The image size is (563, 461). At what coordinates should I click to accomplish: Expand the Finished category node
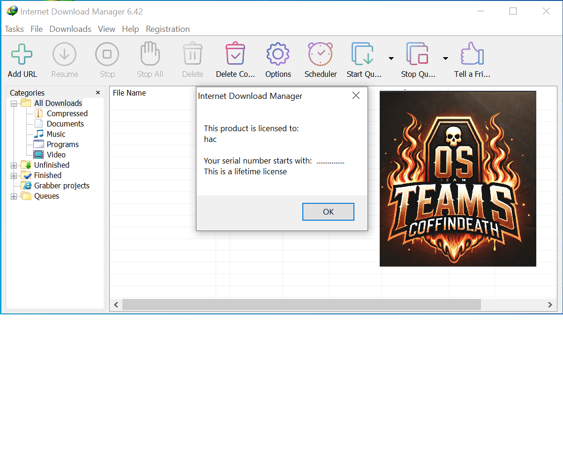pos(14,176)
